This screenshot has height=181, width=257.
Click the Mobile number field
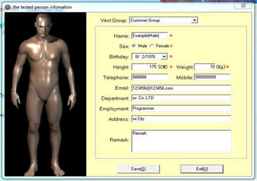coord(212,77)
